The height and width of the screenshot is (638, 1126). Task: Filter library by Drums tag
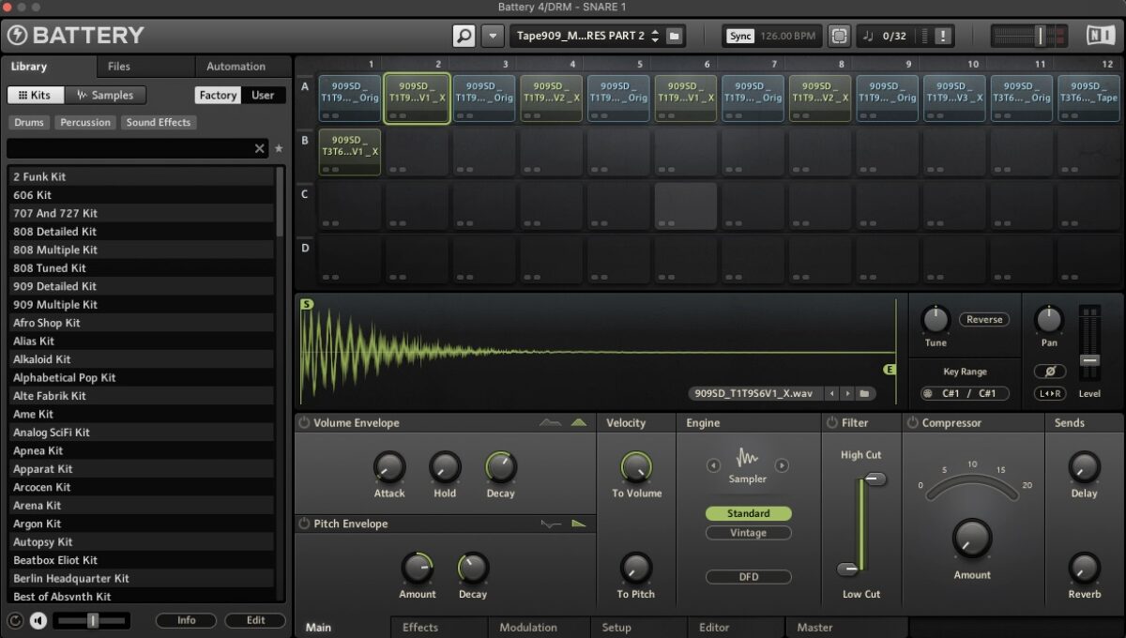(x=29, y=122)
